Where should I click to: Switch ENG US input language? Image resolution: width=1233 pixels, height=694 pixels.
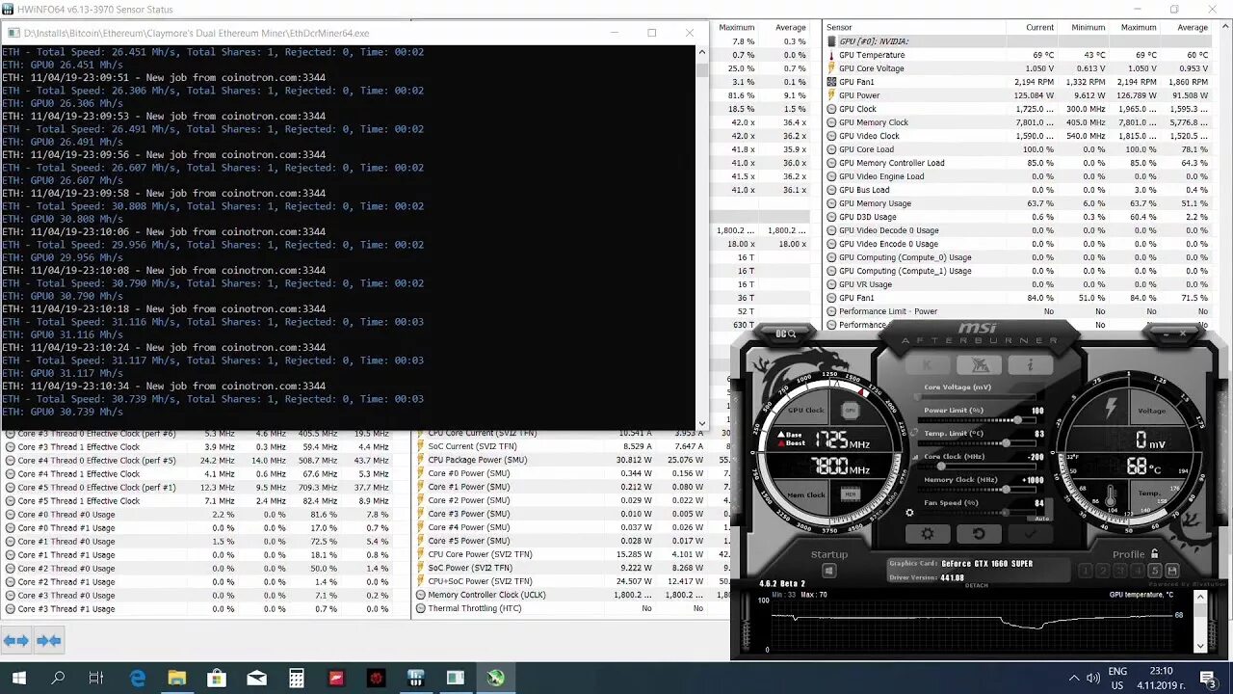point(1117,678)
